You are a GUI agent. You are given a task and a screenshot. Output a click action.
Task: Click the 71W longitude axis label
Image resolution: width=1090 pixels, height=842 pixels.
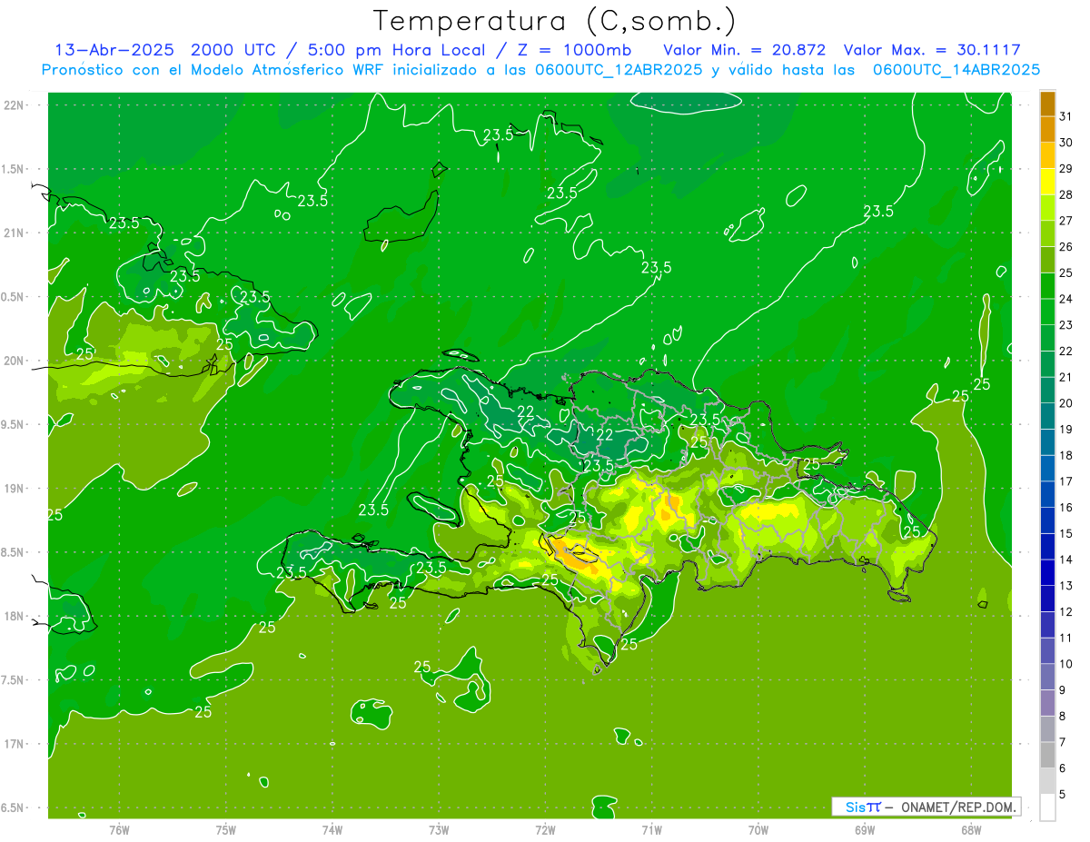[x=651, y=830]
